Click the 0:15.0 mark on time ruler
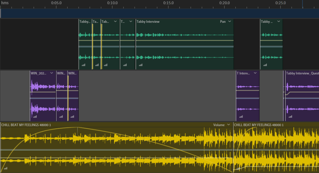Viewport: 319px width, 173px height. (168, 3)
